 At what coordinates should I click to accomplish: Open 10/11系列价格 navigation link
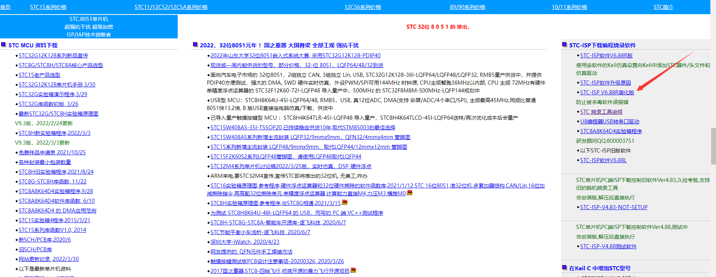(569, 7)
